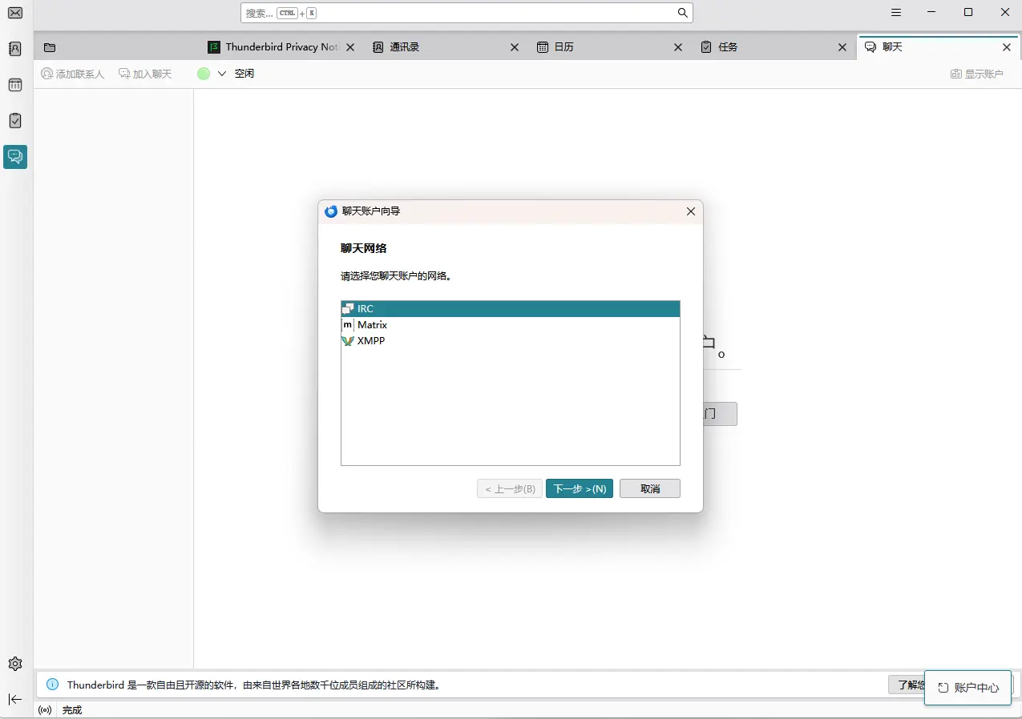Click 显示账户 toolbar button
Viewport: 1022px width, 719px height.
(x=977, y=74)
